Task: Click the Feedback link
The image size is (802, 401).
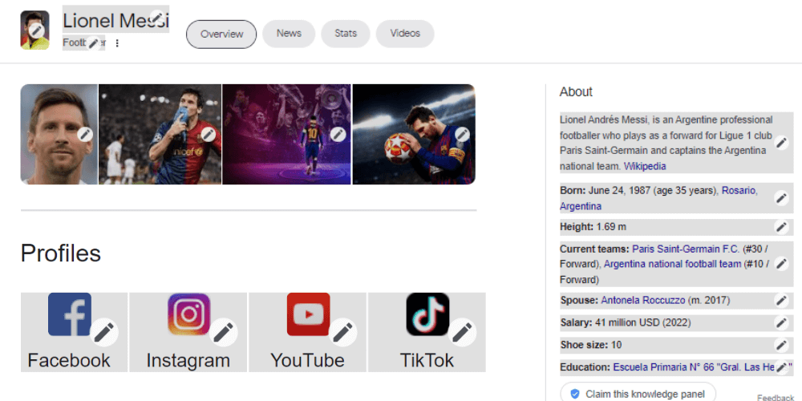Action: (776, 398)
